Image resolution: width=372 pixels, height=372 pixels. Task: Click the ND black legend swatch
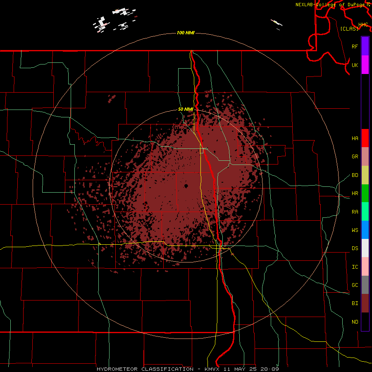point(365,322)
